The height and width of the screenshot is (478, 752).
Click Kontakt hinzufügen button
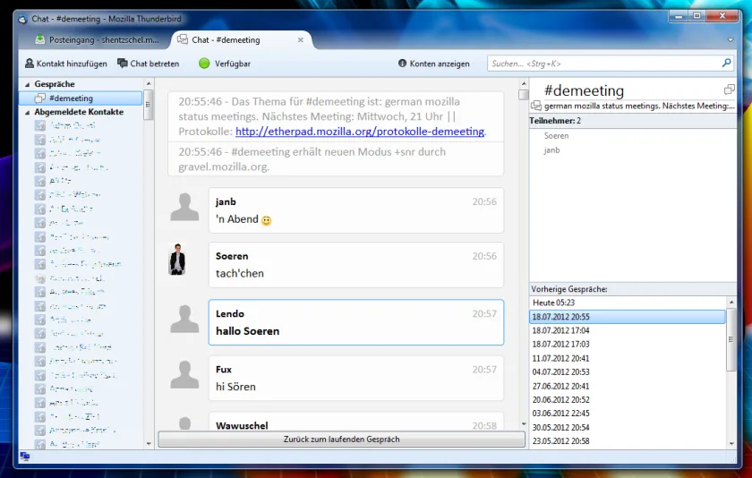coord(66,64)
